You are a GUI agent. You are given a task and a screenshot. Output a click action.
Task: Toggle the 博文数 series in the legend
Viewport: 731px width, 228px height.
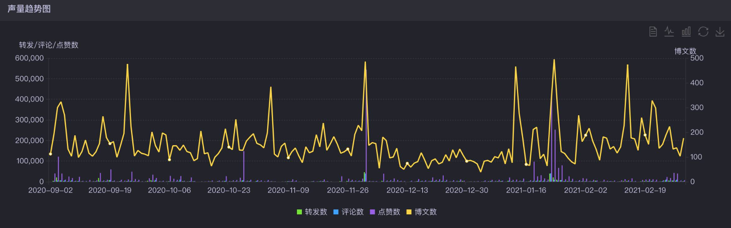pyautogui.click(x=421, y=212)
